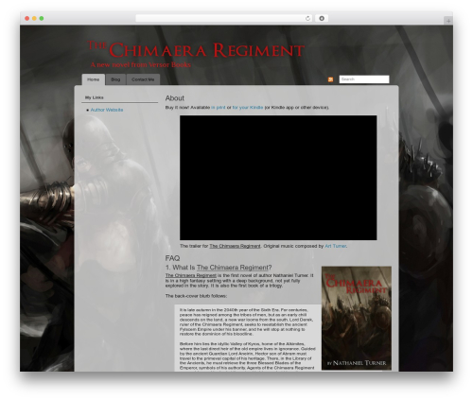Click the browser address bar
Image resolution: width=473 pixels, height=400 pixels.
point(224,18)
